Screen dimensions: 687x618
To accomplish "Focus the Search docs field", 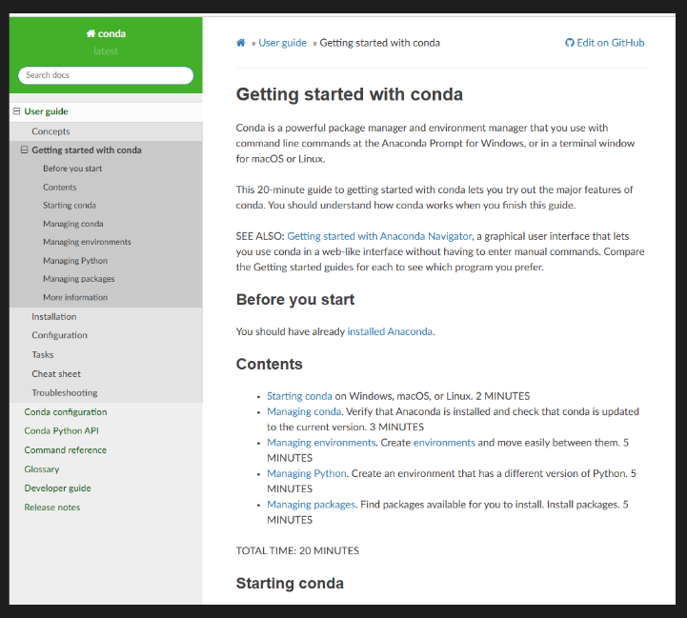I will click(106, 75).
